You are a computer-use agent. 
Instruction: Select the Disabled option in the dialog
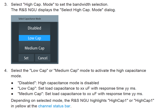pyautogui.click(x=34, y=28)
